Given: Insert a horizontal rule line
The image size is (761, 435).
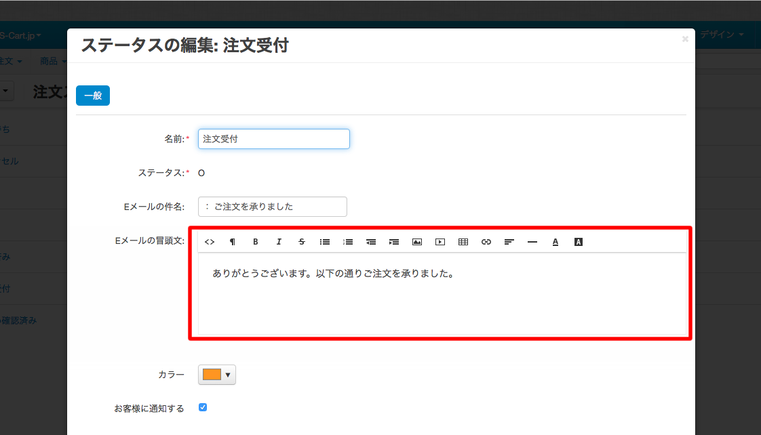Looking at the screenshot, I should point(532,242).
